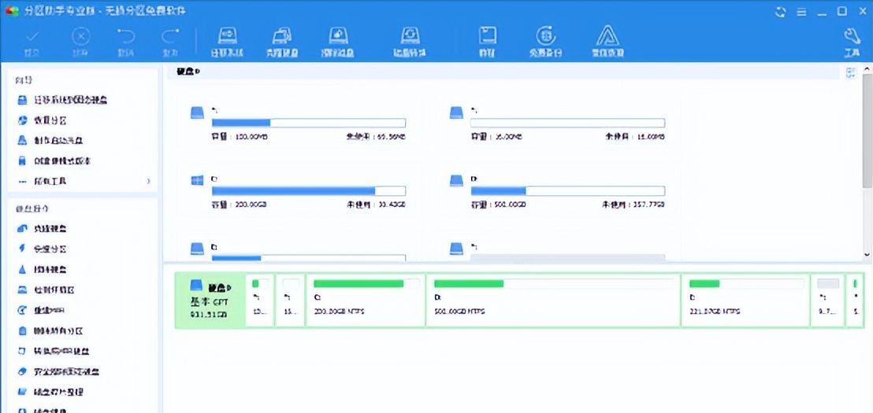Image resolution: width=873 pixels, height=413 pixels.
Task: Select Delete All Partitions in the sidebar
Action: 50,330
